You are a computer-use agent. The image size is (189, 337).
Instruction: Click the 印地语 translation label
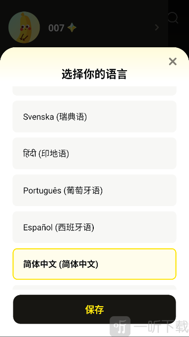[x=54, y=154]
